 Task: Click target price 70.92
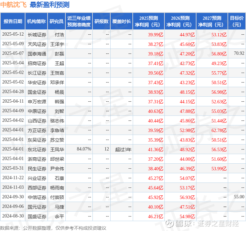(239, 53)
